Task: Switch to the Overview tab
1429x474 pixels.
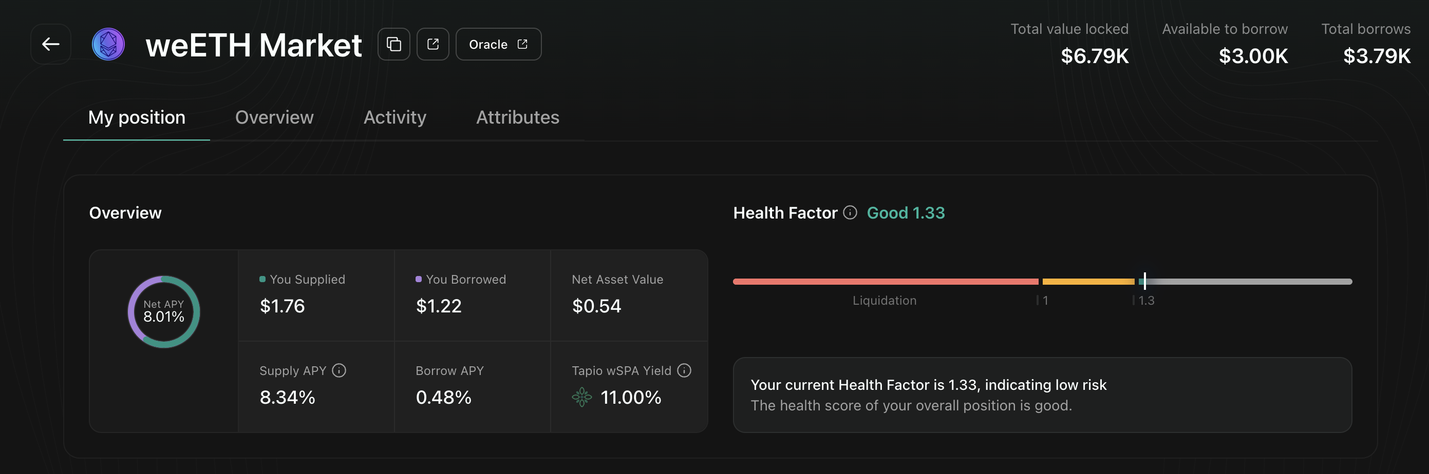Action: (x=274, y=117)
